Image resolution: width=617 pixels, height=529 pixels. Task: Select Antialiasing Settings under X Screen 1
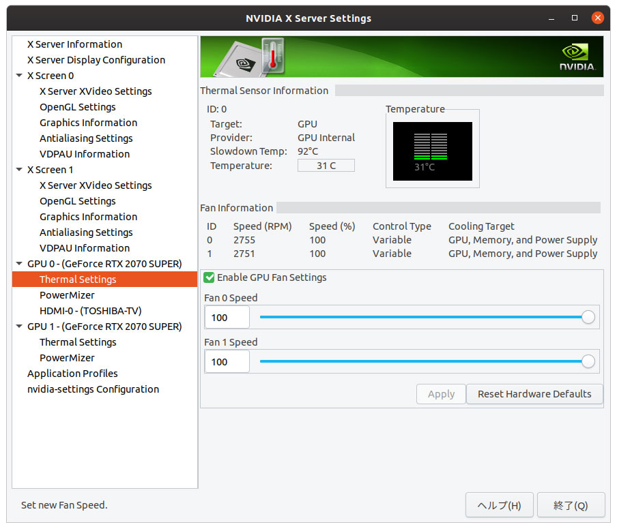click(86, 232)
